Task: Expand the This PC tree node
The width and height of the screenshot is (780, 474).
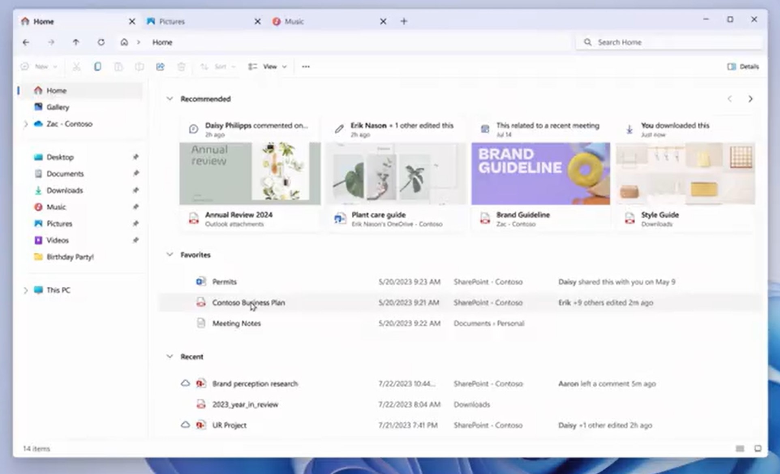Action: [x=26, y=290]
